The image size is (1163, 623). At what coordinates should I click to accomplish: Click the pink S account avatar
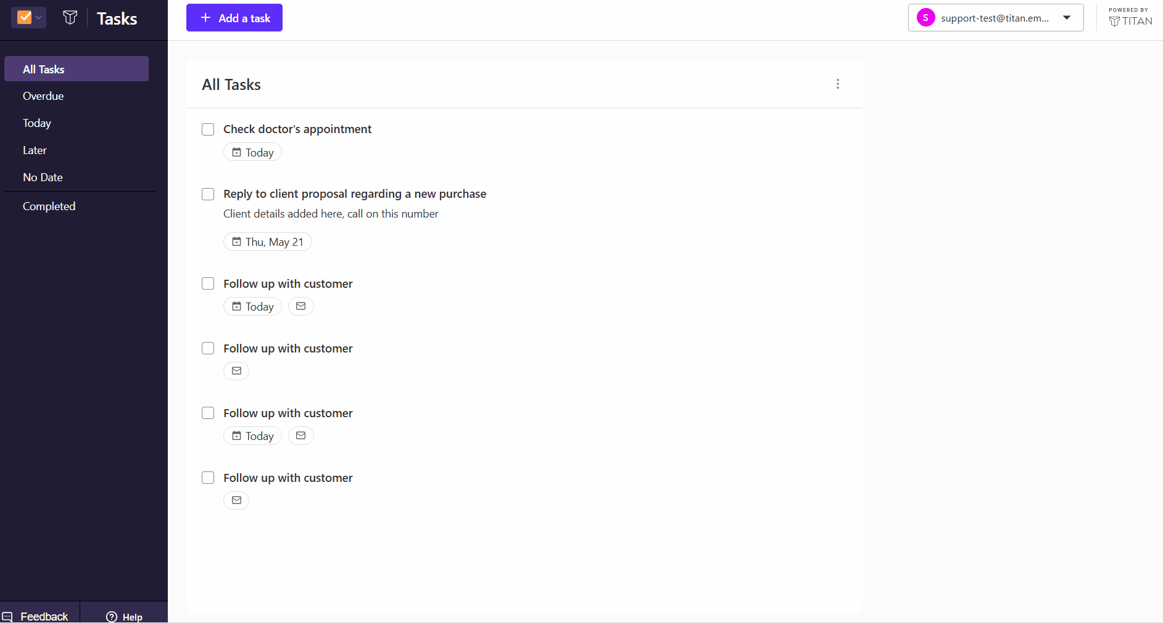(x=925, y=18)
